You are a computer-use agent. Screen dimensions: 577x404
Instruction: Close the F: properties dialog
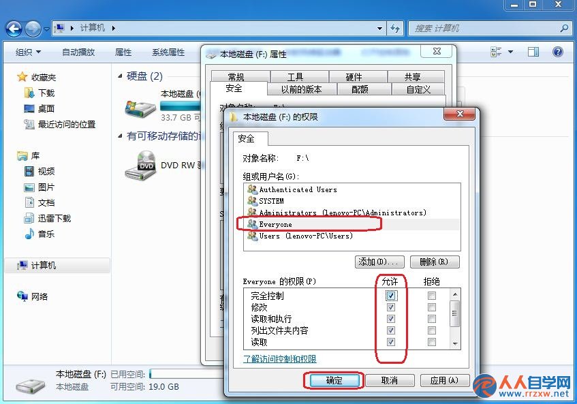pos(437,52)
